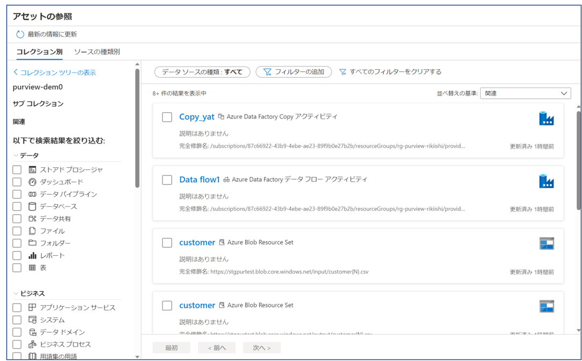Click the データ ソースの種類 filter pill
The height and width of the screenshot is (361, 582).
coord(202,72)
